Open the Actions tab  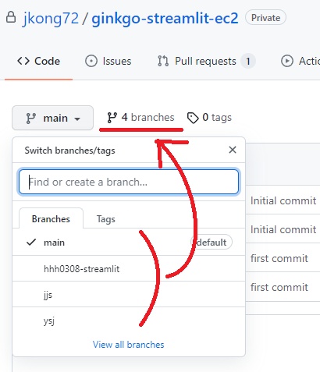tap(300, 61)
